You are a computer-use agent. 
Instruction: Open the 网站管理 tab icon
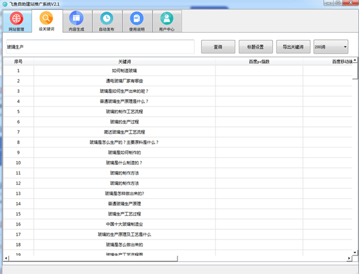point(16,19)
